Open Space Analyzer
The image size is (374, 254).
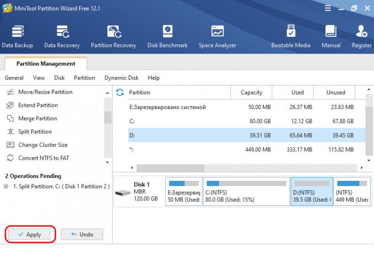(217, 36)
